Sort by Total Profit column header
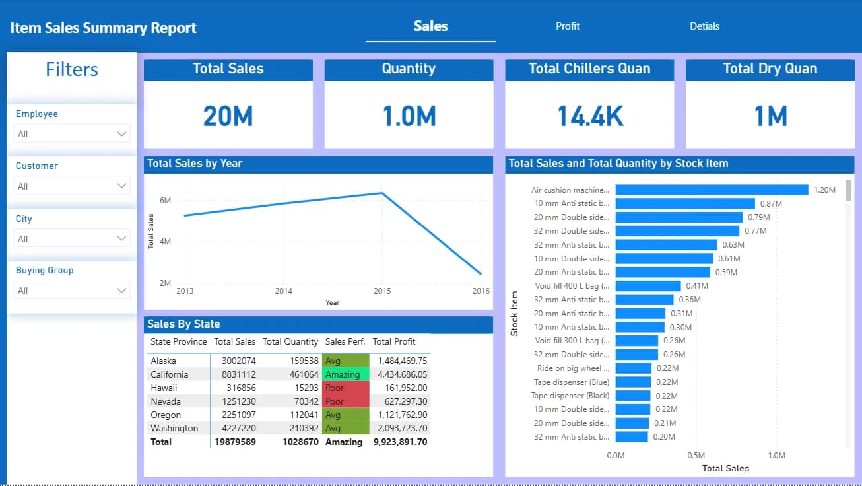 pos(394,341)
